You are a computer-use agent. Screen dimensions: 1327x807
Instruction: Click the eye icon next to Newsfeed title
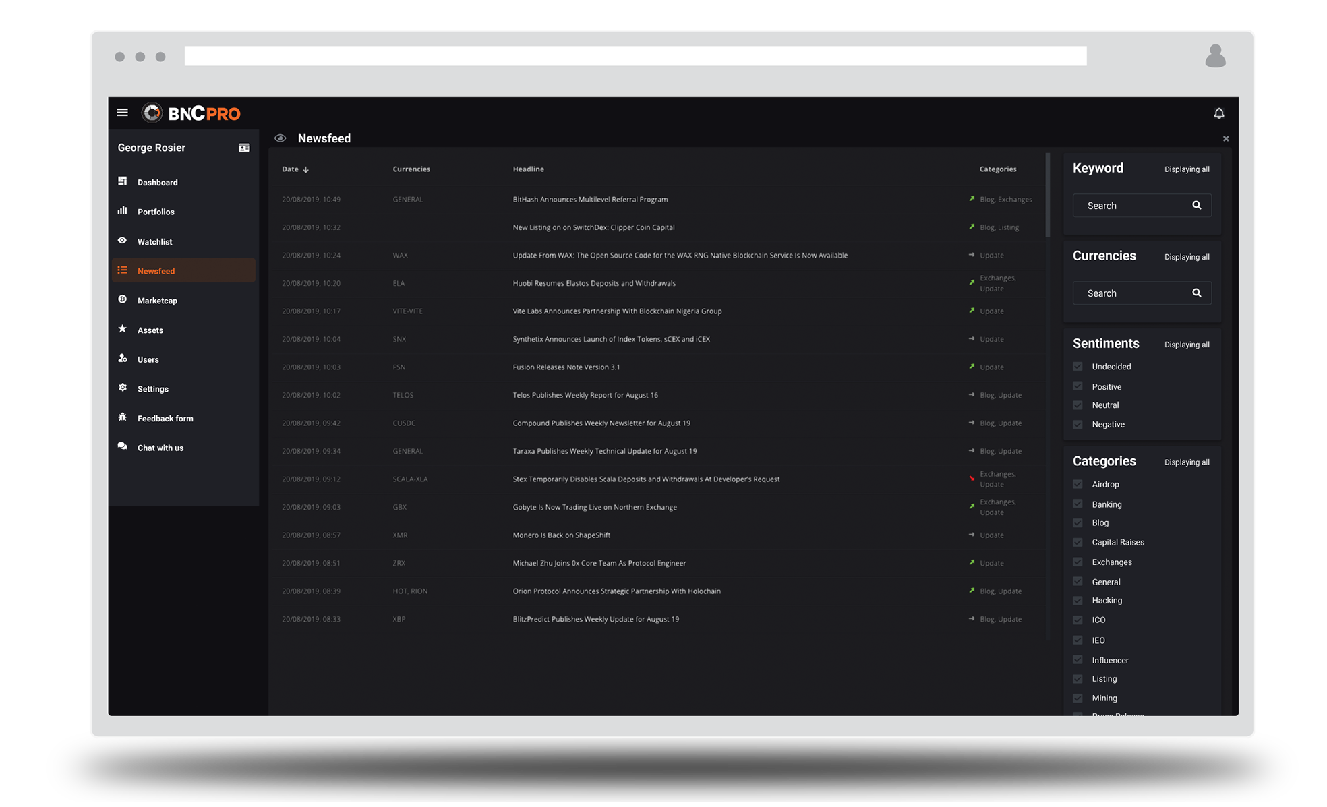[281, 138]
